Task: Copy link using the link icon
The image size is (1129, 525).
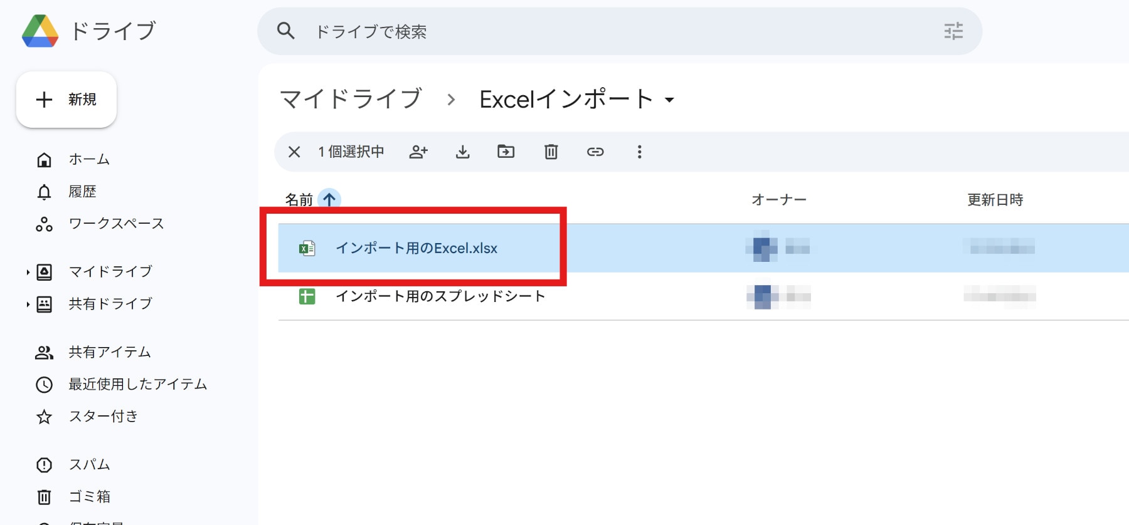Action: tap(595, 152)
